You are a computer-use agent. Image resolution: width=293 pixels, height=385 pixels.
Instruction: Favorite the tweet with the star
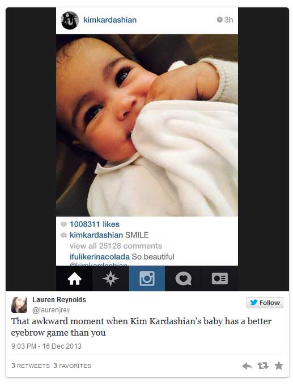click(279, 366)
